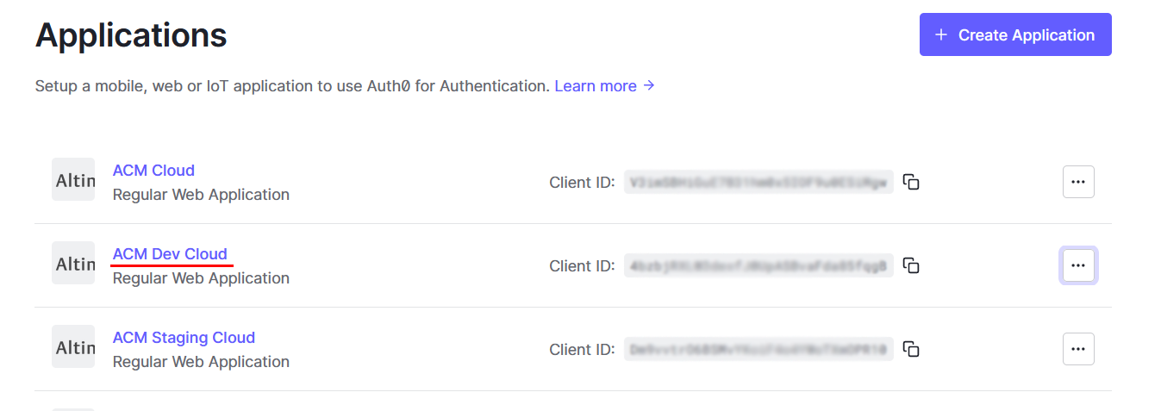Open the ACM Staging Cloud application
This screenshot has width=1161, height=411.
tap(184, 337)
